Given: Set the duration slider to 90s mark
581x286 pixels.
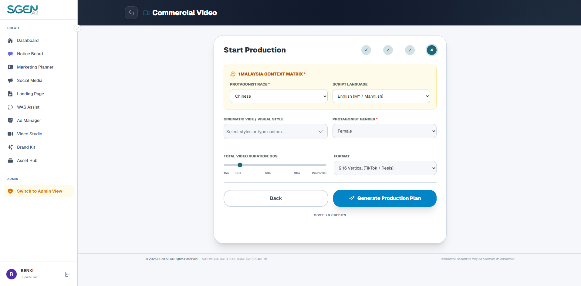Looking at the screenshot, I should click(297, 165).
